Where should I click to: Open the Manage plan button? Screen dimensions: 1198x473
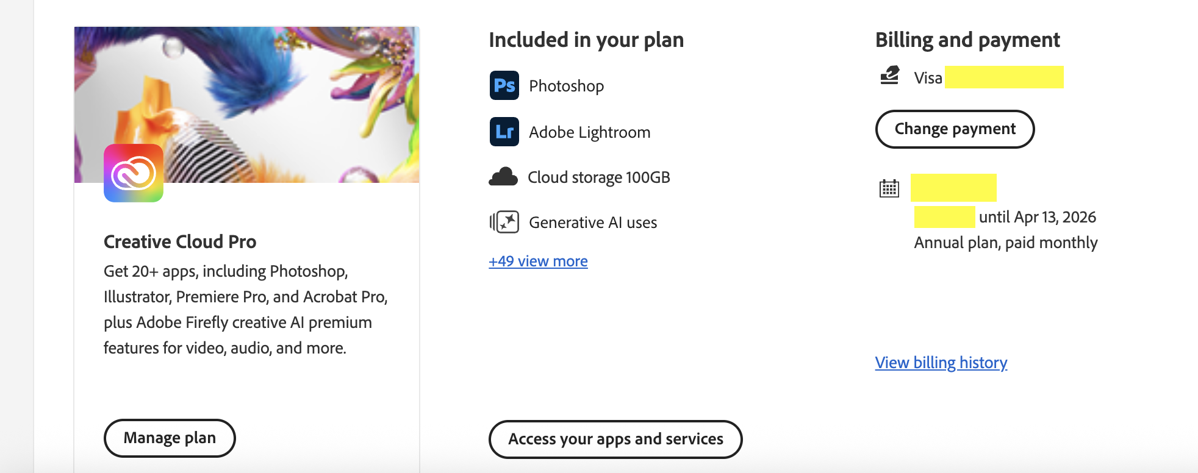click(170, 438)
